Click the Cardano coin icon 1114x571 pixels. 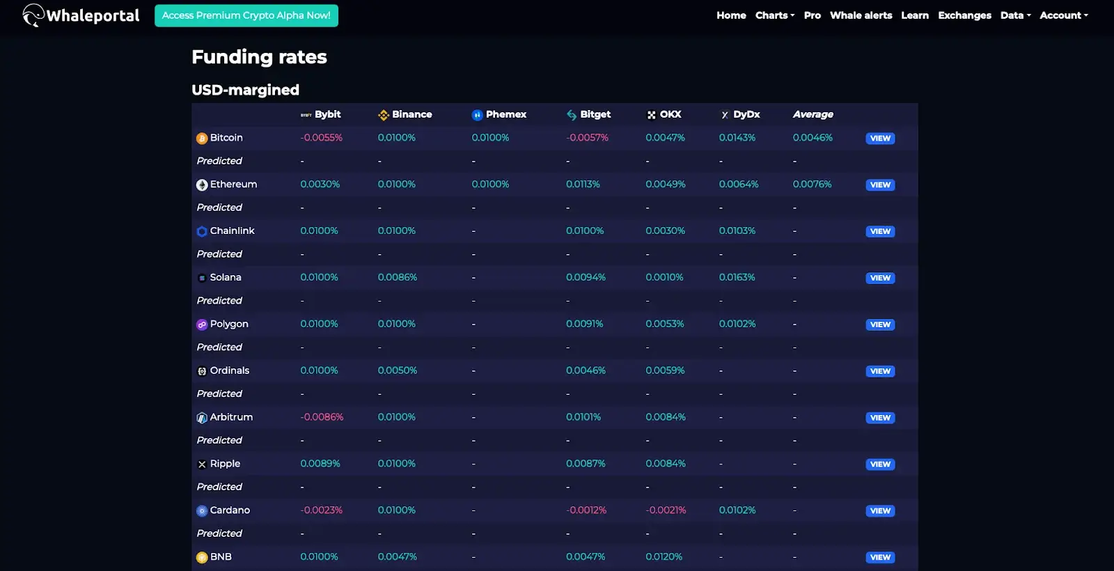click(x=202, y=511)
